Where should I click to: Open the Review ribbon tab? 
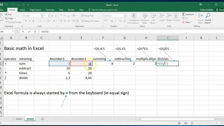[71, 10]
